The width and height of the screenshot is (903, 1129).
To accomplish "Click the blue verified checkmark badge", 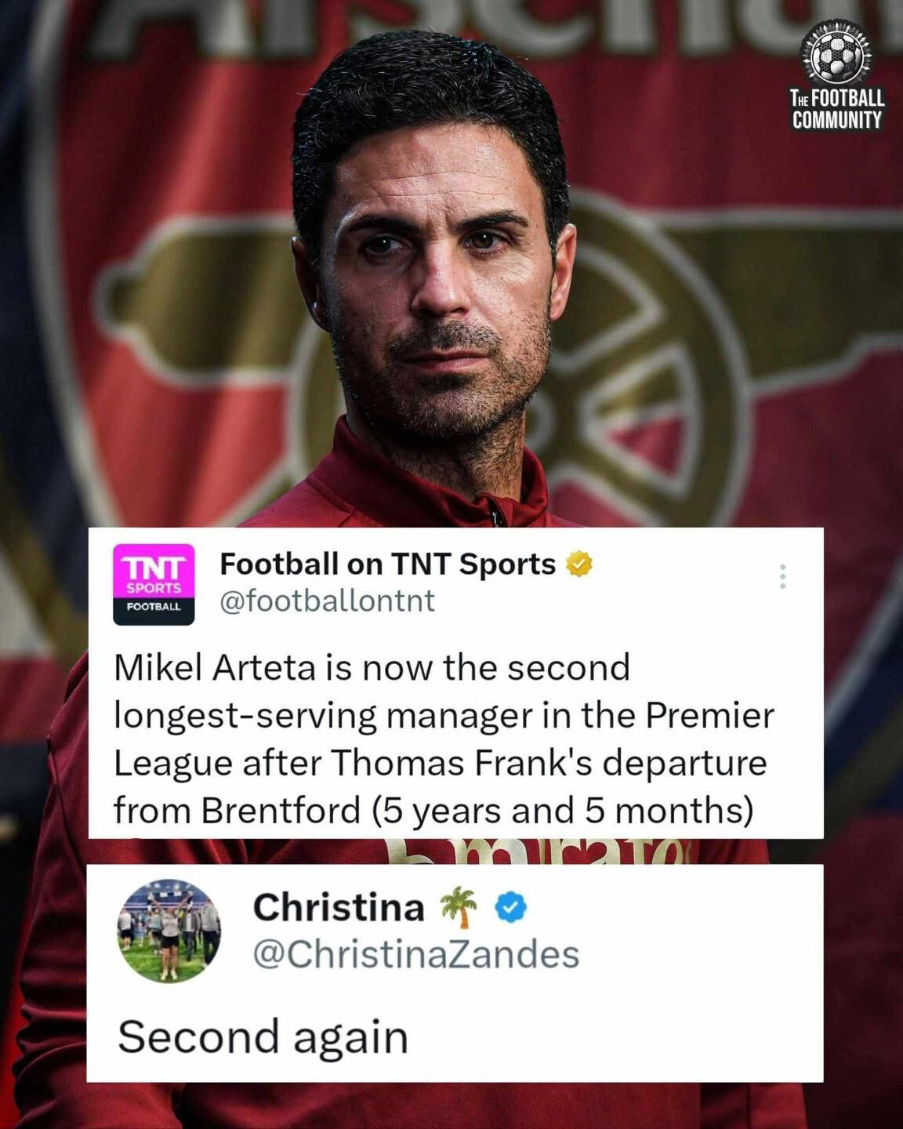I will 511,908.
